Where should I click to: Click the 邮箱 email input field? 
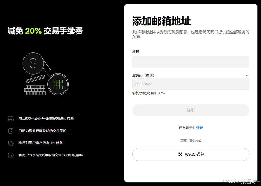(191, 62)
